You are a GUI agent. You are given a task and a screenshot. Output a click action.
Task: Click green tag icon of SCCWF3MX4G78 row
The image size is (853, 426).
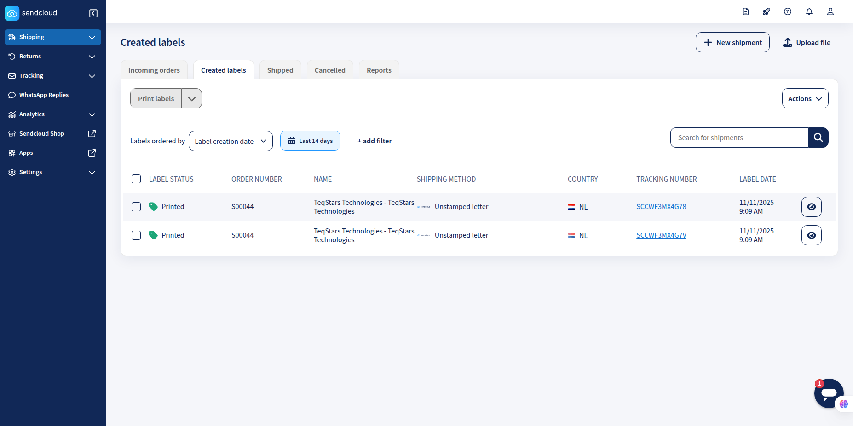153,207
